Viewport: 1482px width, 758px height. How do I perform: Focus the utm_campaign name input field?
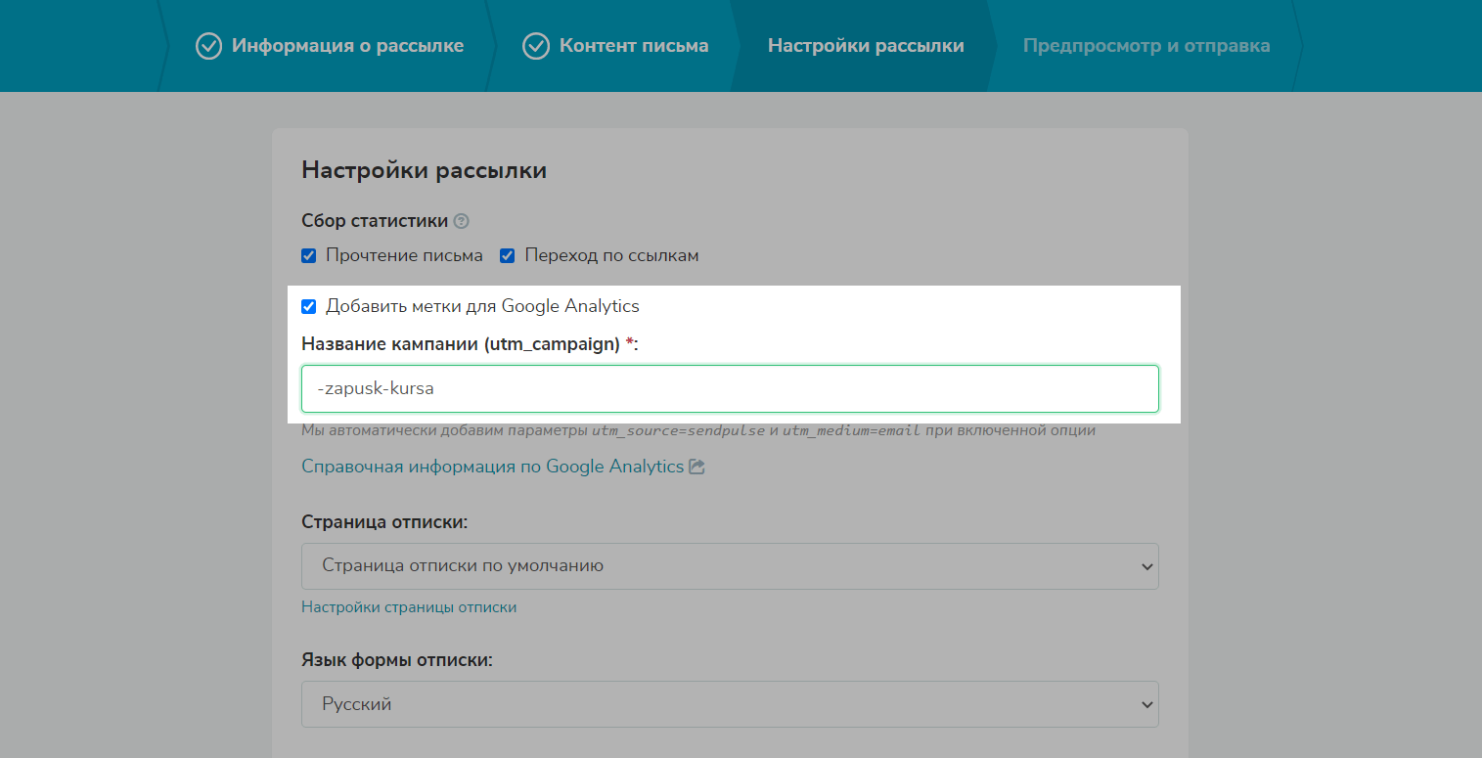(729, 388)
